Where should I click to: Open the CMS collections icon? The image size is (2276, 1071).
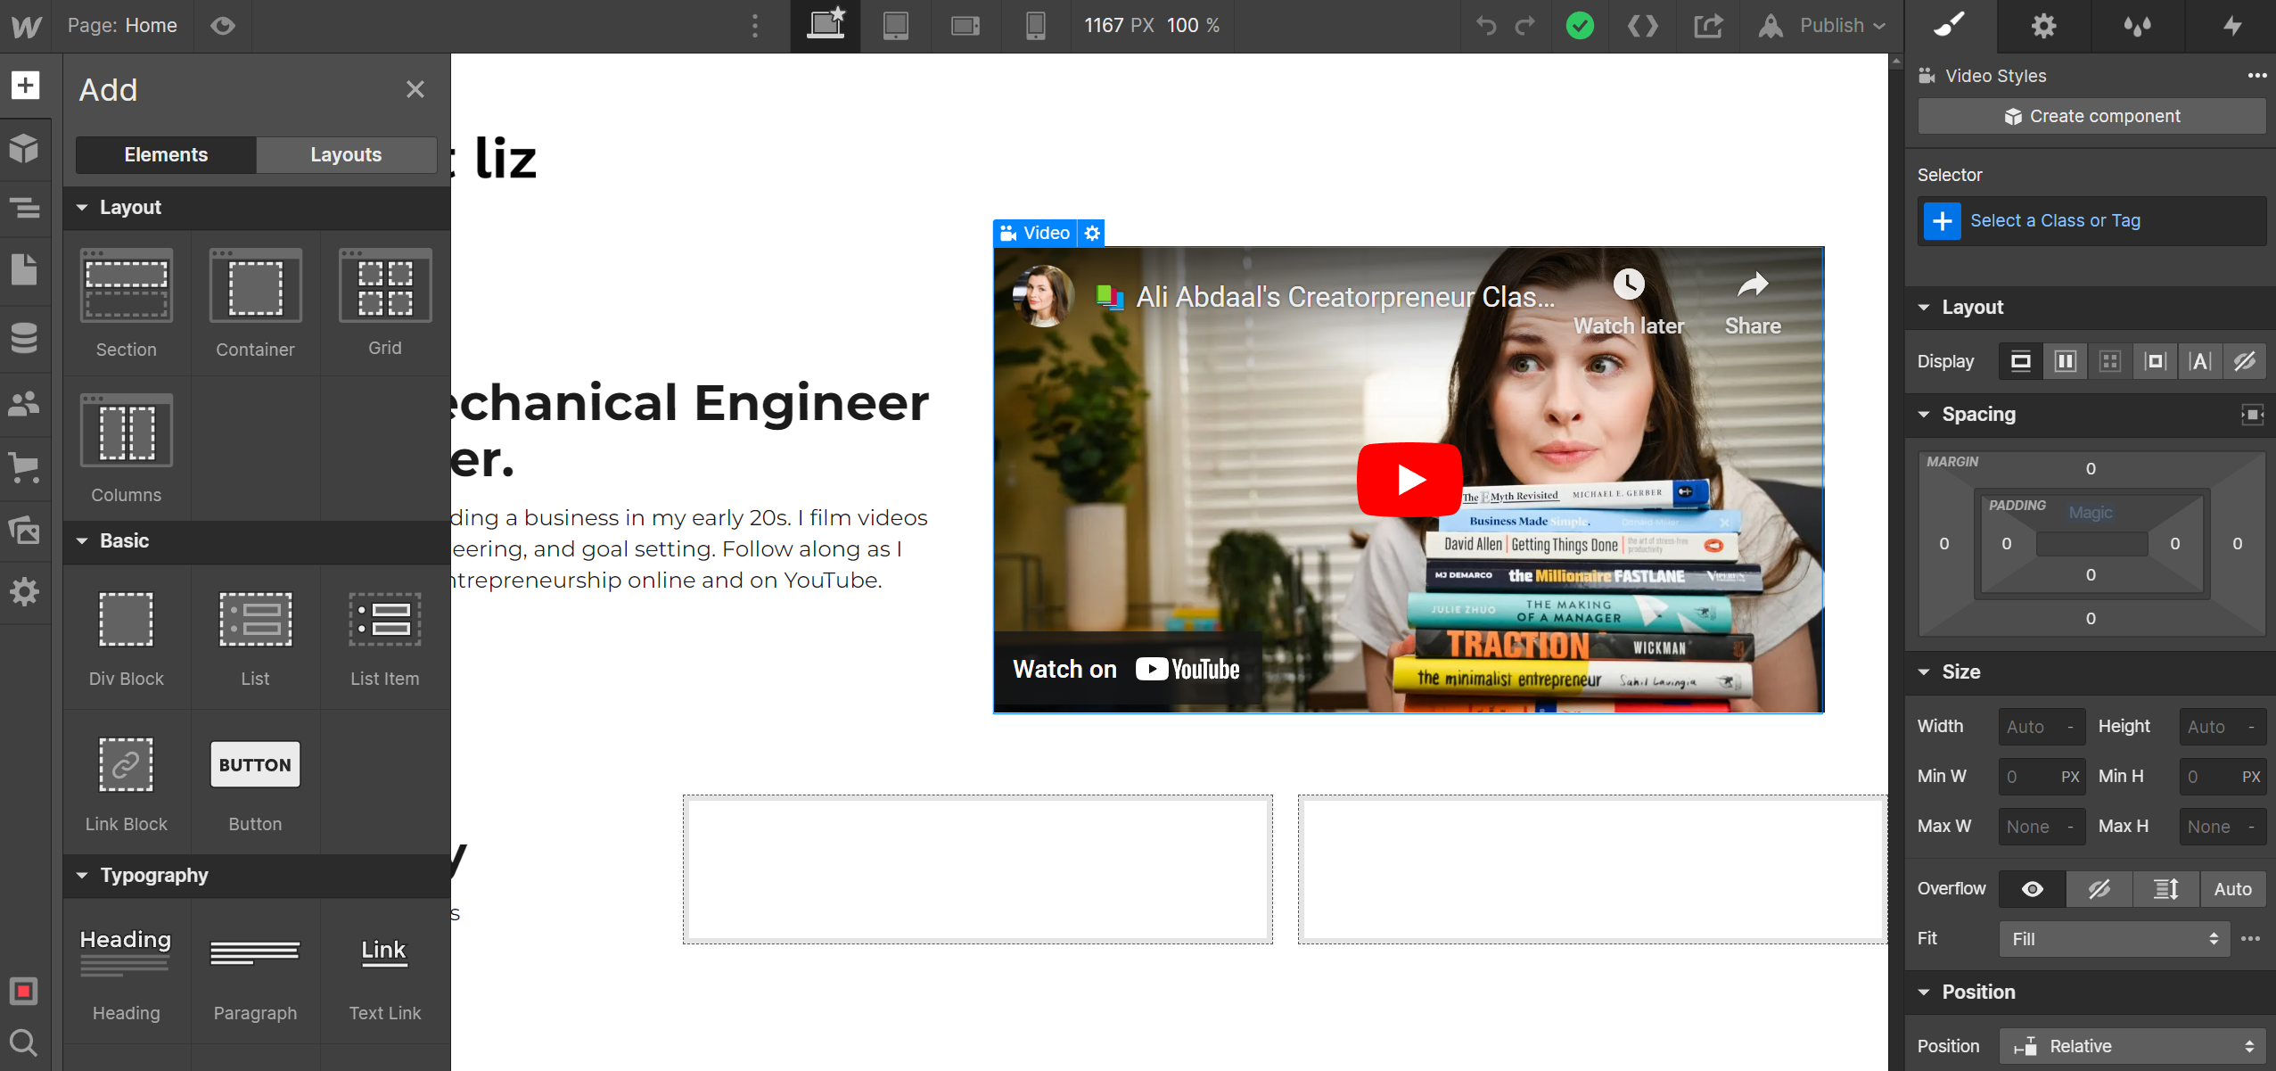pyautogui.click(x=25, y=337)
